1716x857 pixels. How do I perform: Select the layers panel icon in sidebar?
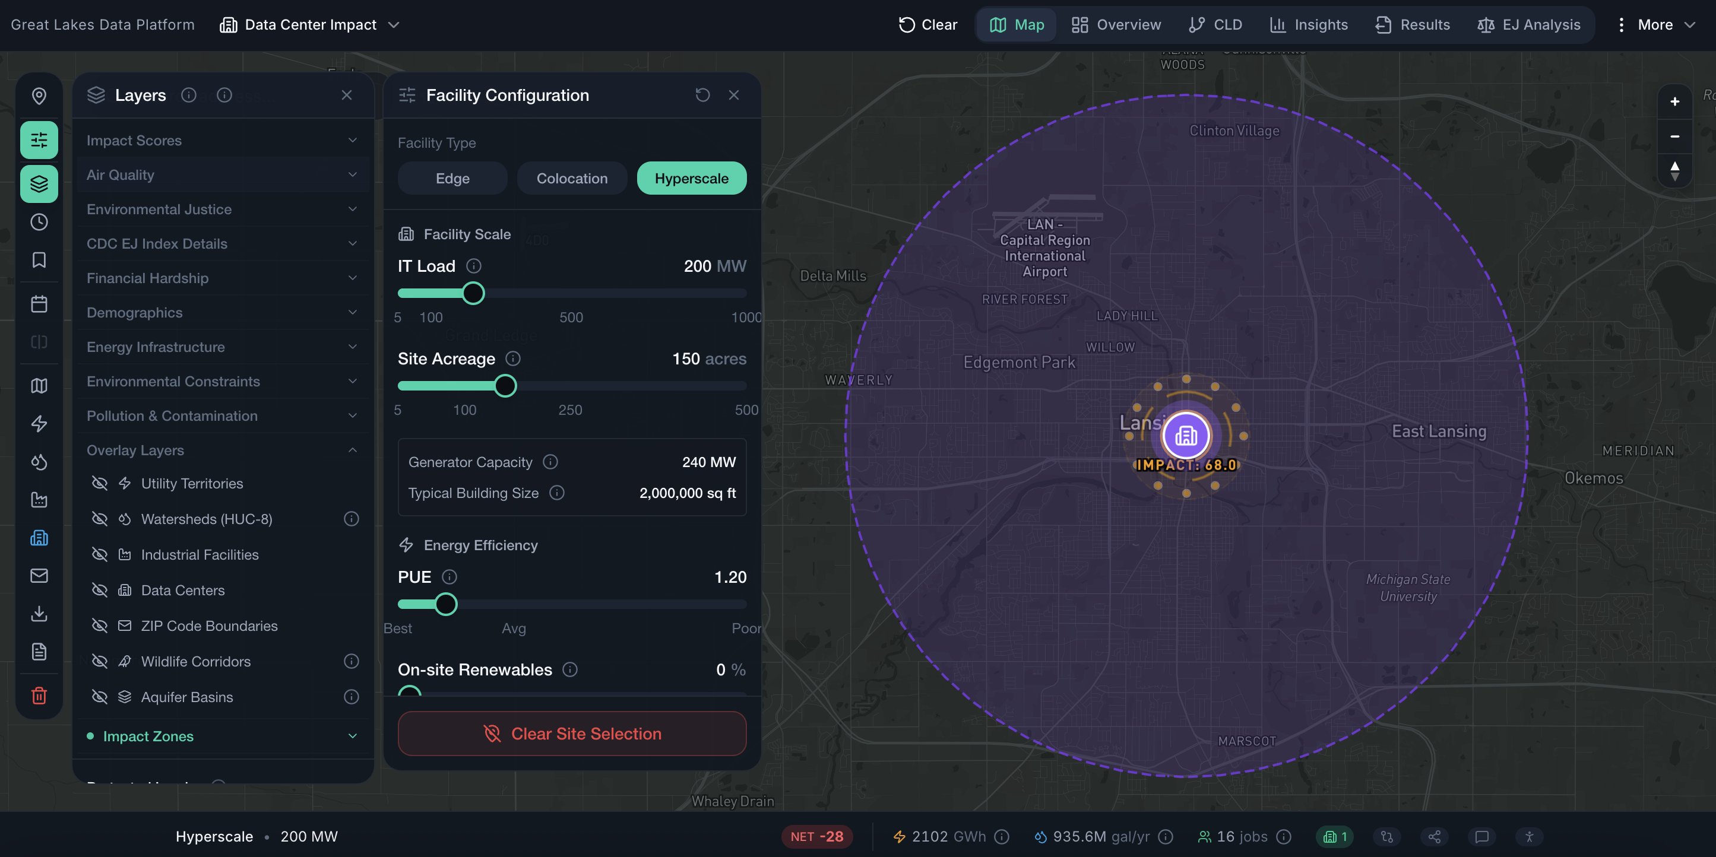pyautogui.click(x=39, y=184)
